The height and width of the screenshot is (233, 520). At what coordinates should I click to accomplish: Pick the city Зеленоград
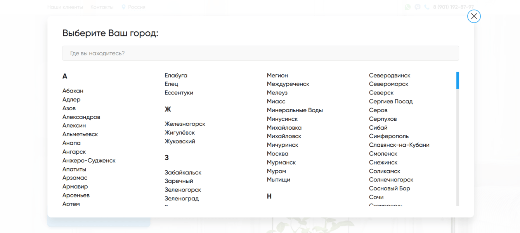(x=182, y=199)
